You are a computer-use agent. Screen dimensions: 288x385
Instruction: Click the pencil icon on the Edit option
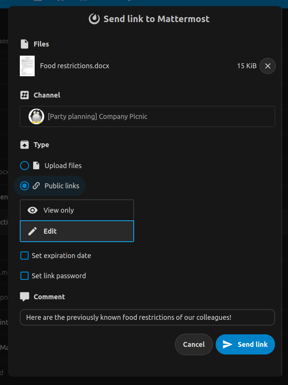pyautogui.click(x=32, y=231)
